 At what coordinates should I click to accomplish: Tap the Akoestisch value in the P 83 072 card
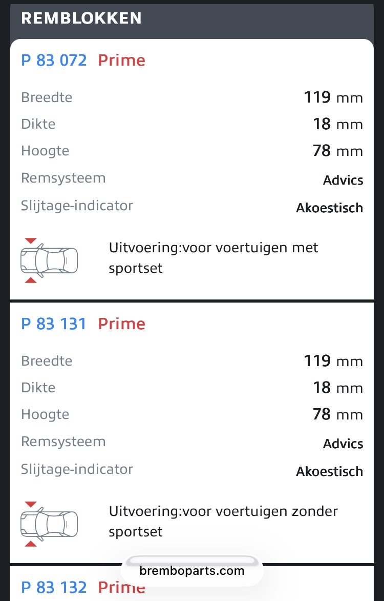(329, 208)
